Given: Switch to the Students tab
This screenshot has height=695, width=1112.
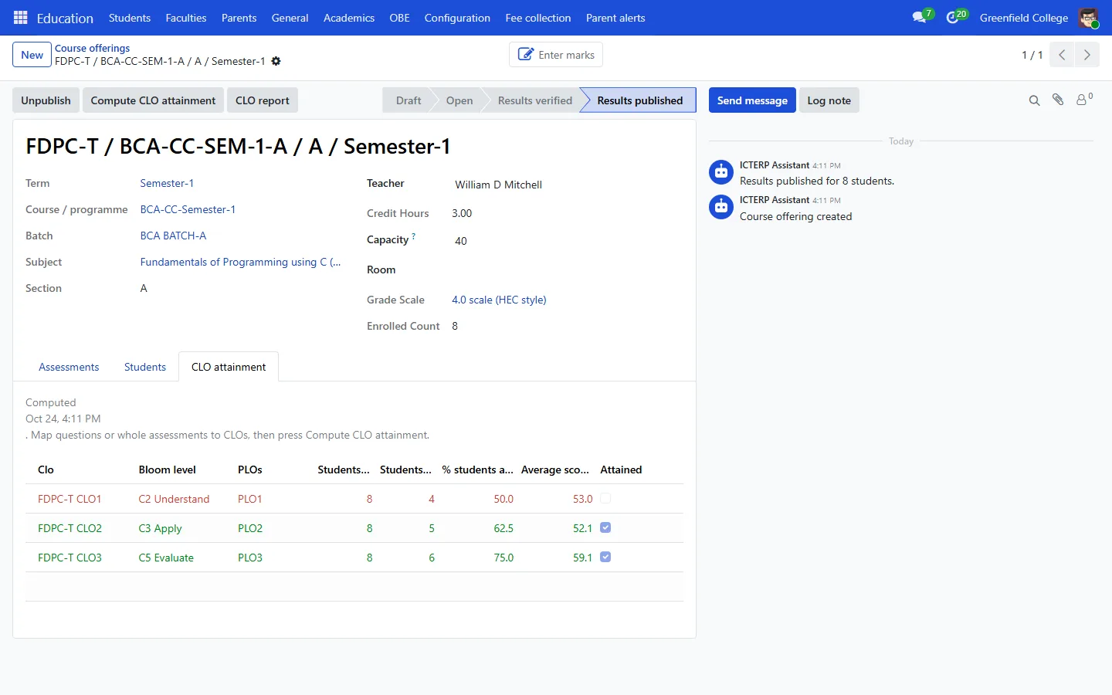Looking at the screenshot, I should 145,367.
